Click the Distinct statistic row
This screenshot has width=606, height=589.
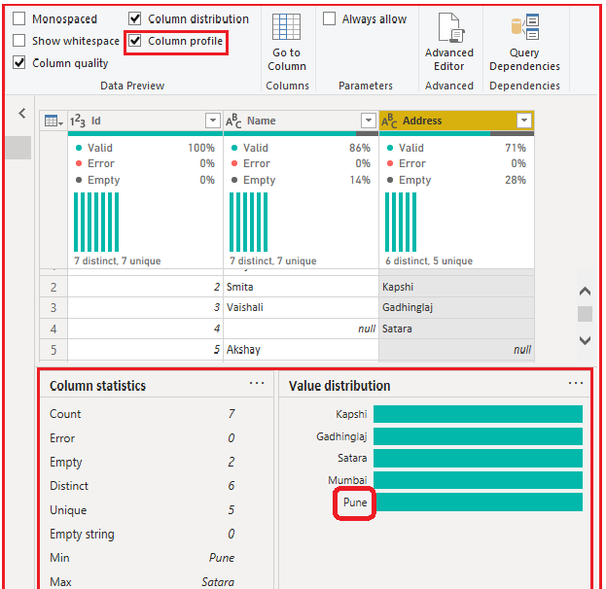[142, 486]
